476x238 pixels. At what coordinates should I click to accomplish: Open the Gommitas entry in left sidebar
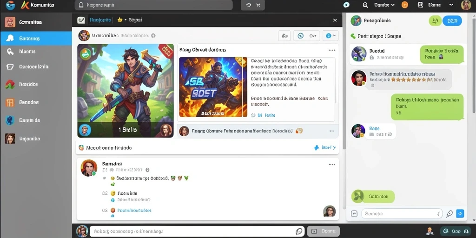(x=36, y=22)
